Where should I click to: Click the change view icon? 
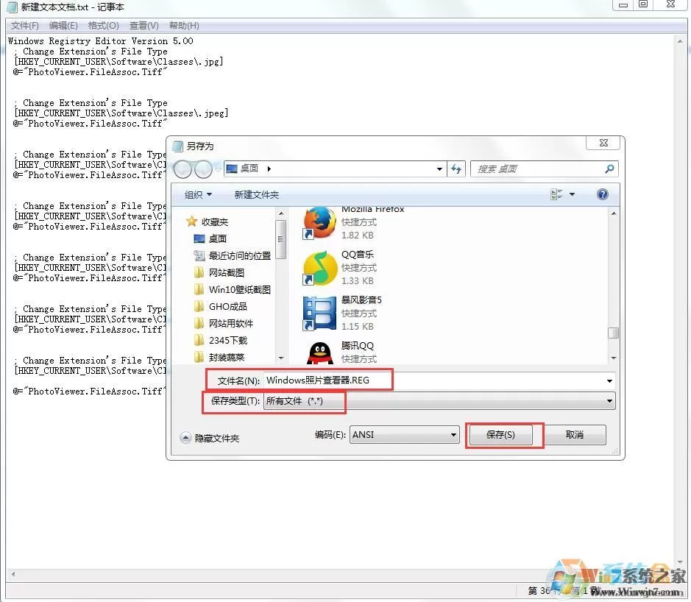click(x=556, y=194)
